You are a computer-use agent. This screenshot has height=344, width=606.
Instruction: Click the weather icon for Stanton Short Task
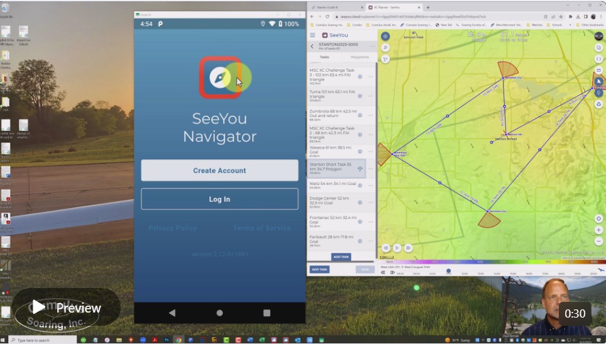360,169
